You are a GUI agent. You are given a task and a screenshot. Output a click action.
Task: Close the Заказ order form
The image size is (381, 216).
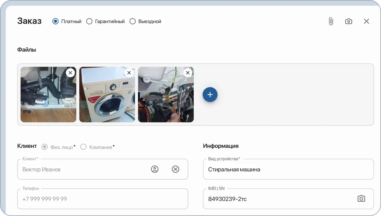[366, 21]
